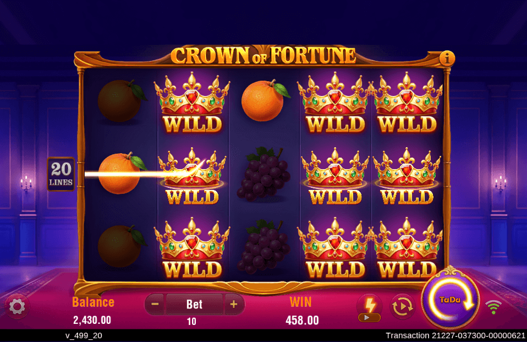This screenshot has height=342, width=527.
Task: Click the crown WILD symbol at the top of the second reel
Action: pyautogui.click(x=192, y=103)
